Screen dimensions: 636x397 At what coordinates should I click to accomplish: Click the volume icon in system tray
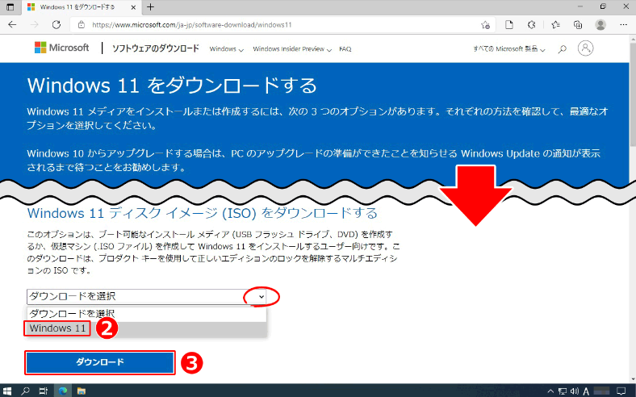pyautogui.click(x=574, y=391)
